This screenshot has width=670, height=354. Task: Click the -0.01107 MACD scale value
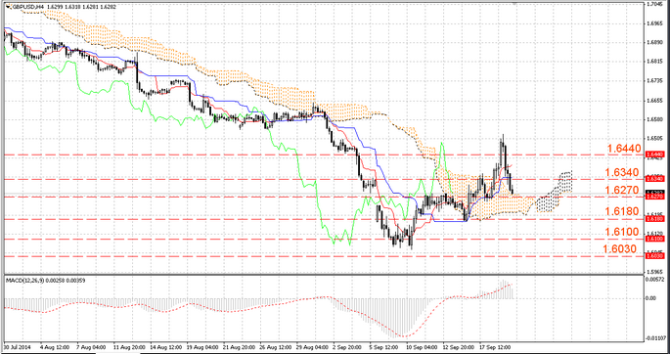[x=656, y=338]
